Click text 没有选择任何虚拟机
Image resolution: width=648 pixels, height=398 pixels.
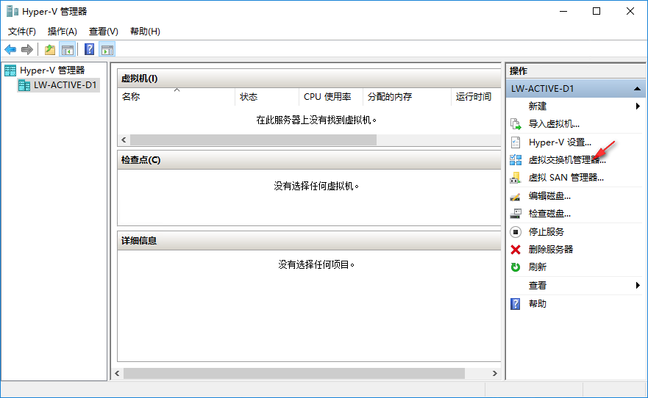[x=316, y=186]
